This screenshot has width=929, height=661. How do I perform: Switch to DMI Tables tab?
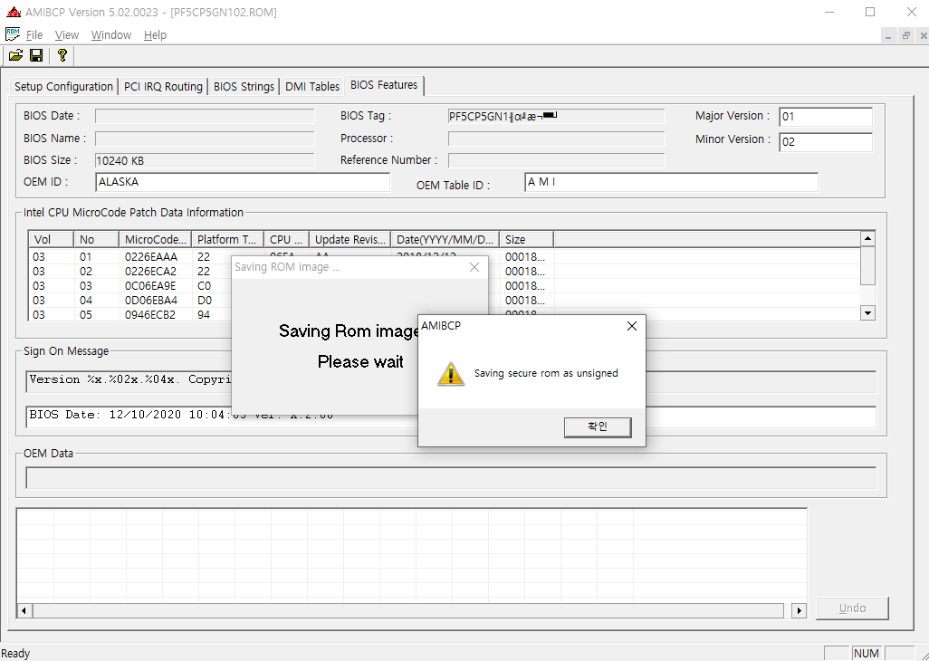point(312,87)
